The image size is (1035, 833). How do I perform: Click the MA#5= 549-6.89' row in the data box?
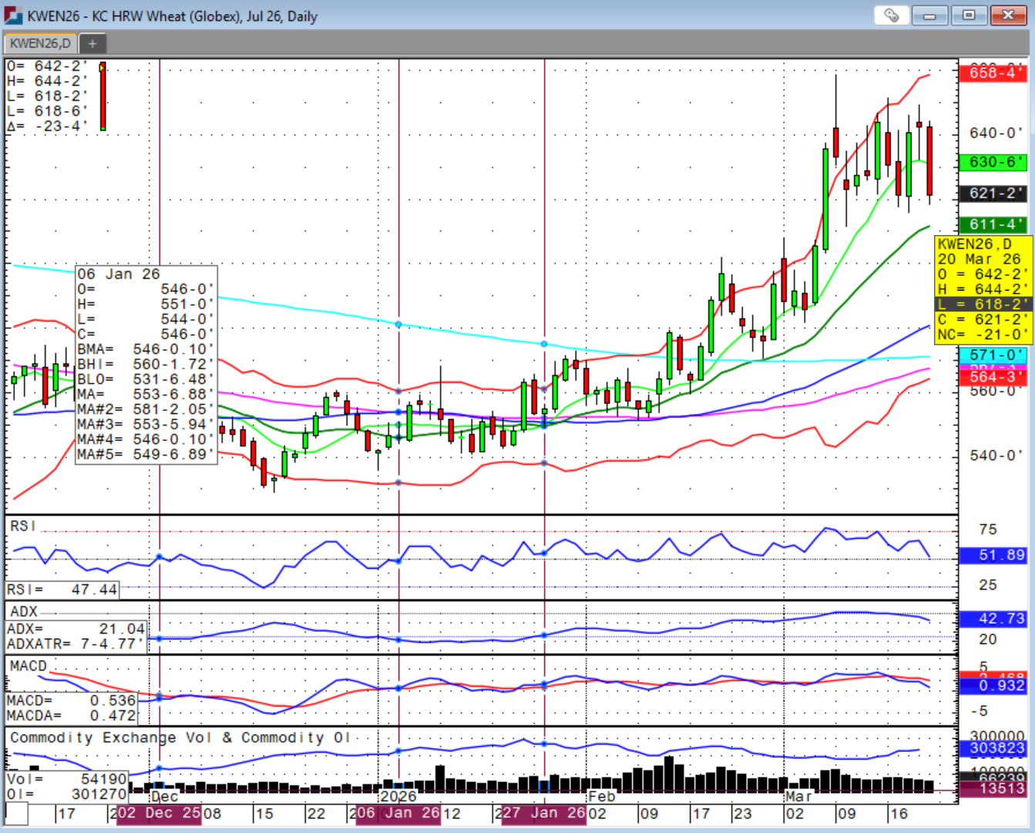pos(146,455)
